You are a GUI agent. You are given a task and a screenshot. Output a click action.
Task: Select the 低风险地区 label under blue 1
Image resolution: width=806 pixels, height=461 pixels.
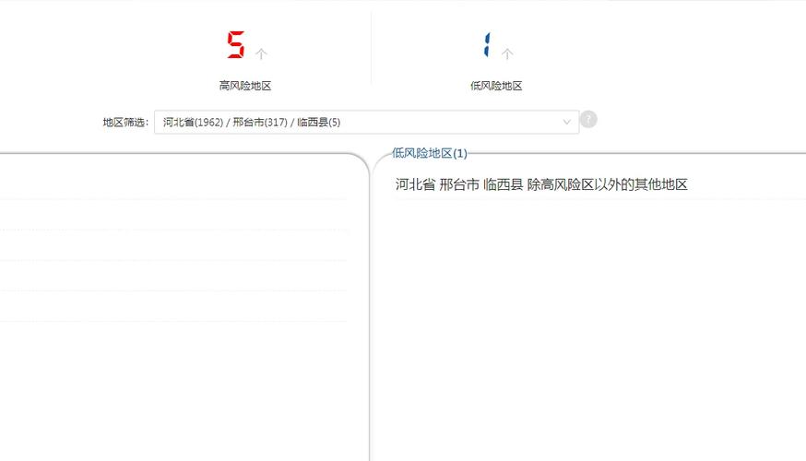(496, 86)
